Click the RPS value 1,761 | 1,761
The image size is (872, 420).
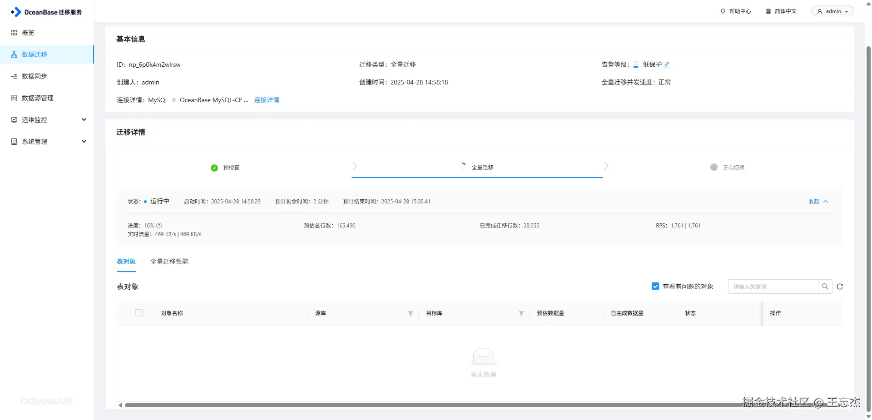686,226
